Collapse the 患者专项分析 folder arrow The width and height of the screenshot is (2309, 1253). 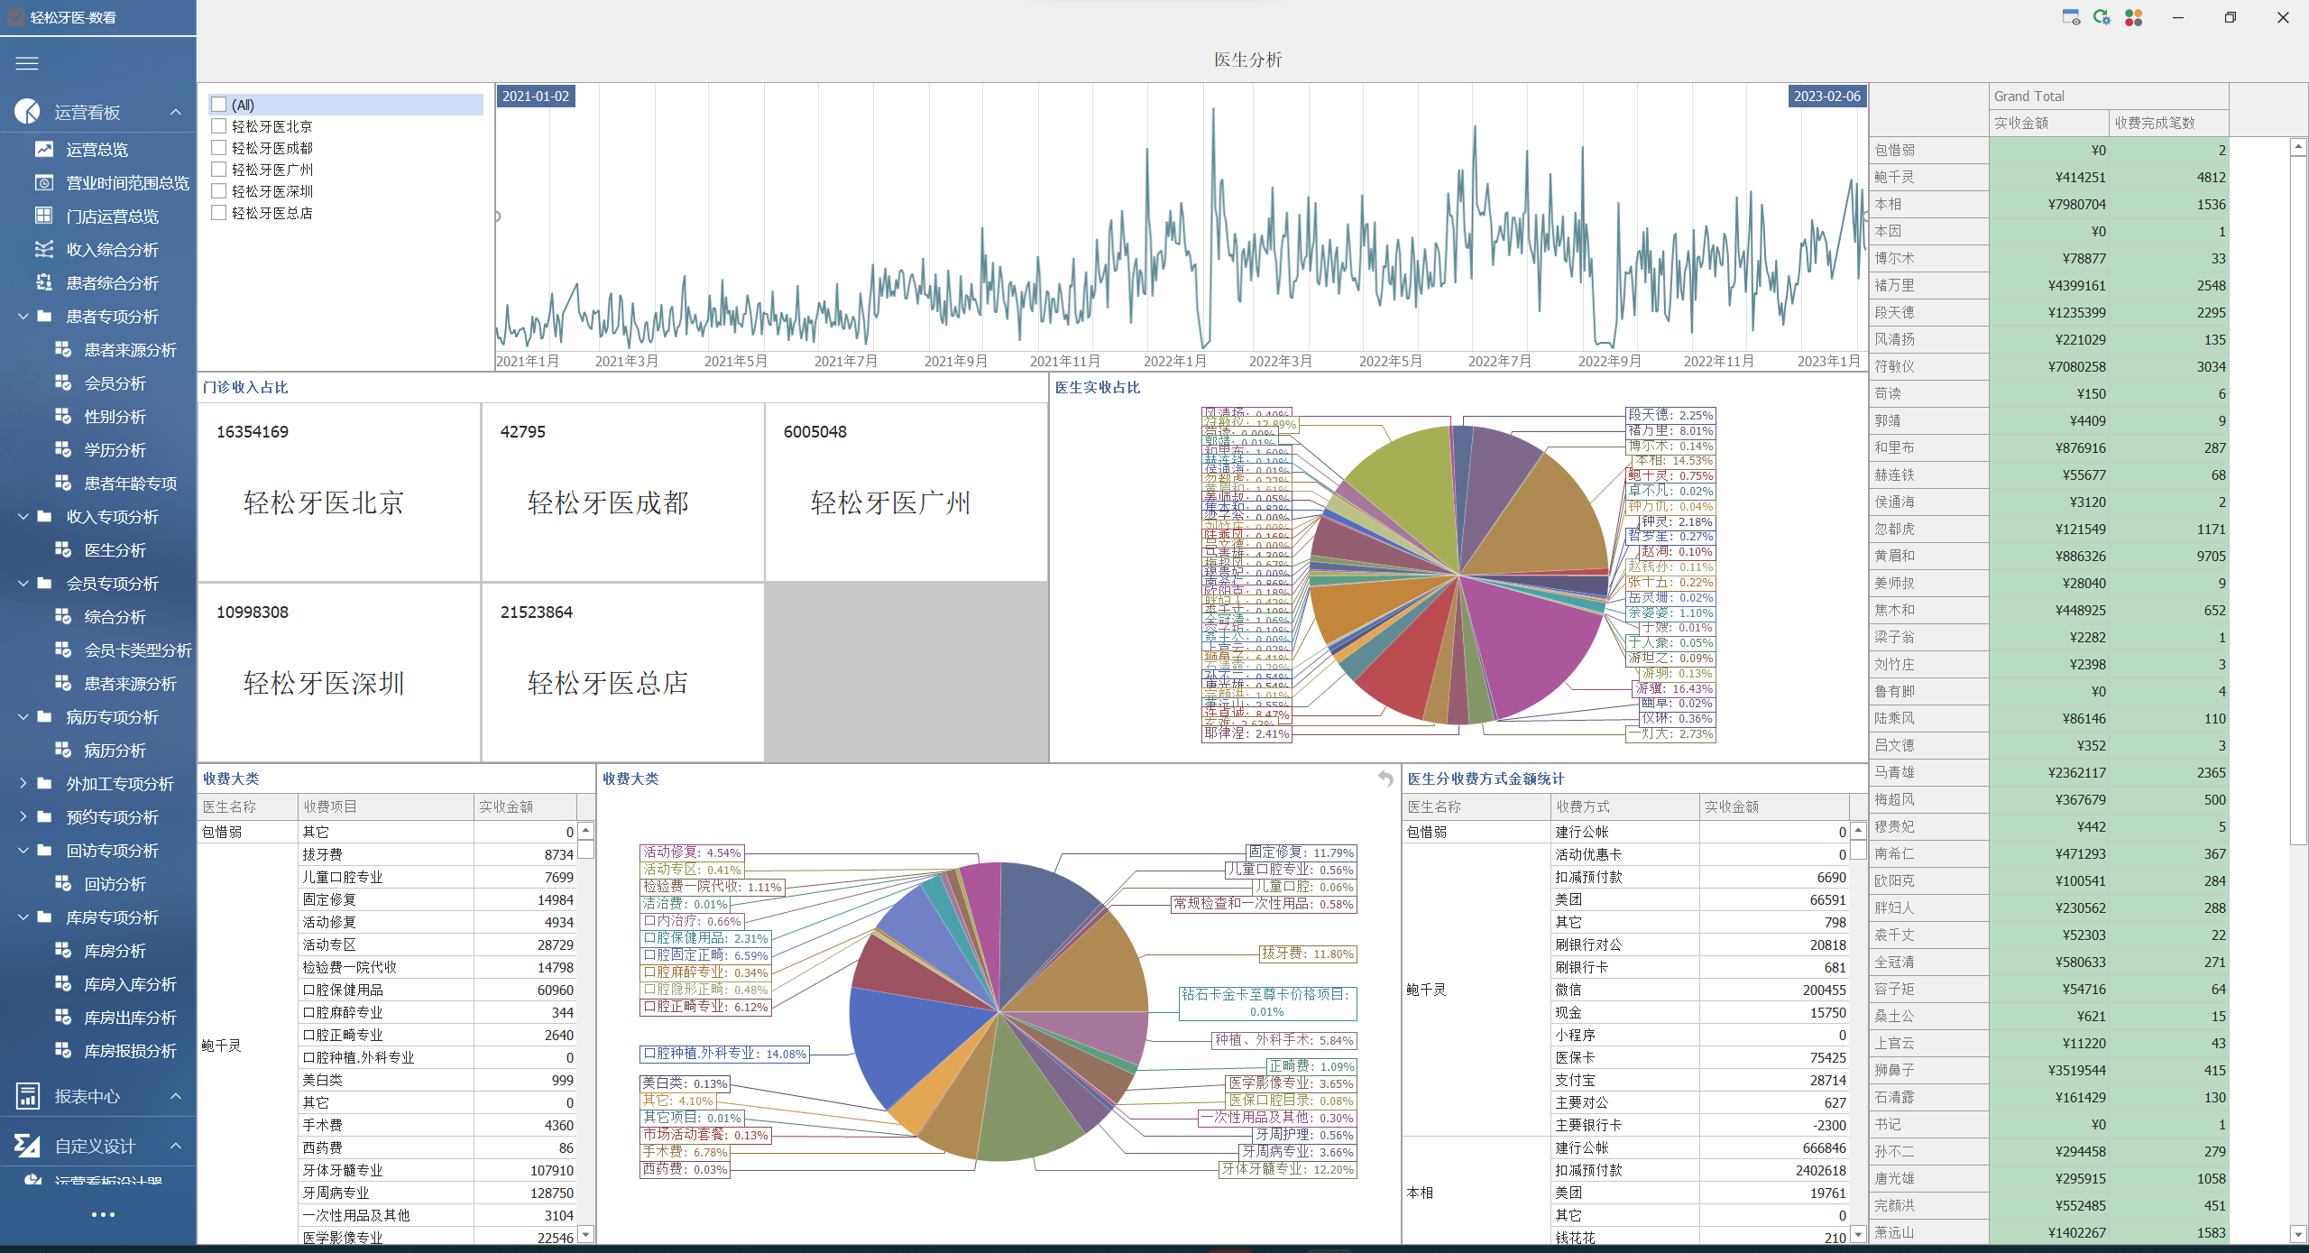click(23, 316)
